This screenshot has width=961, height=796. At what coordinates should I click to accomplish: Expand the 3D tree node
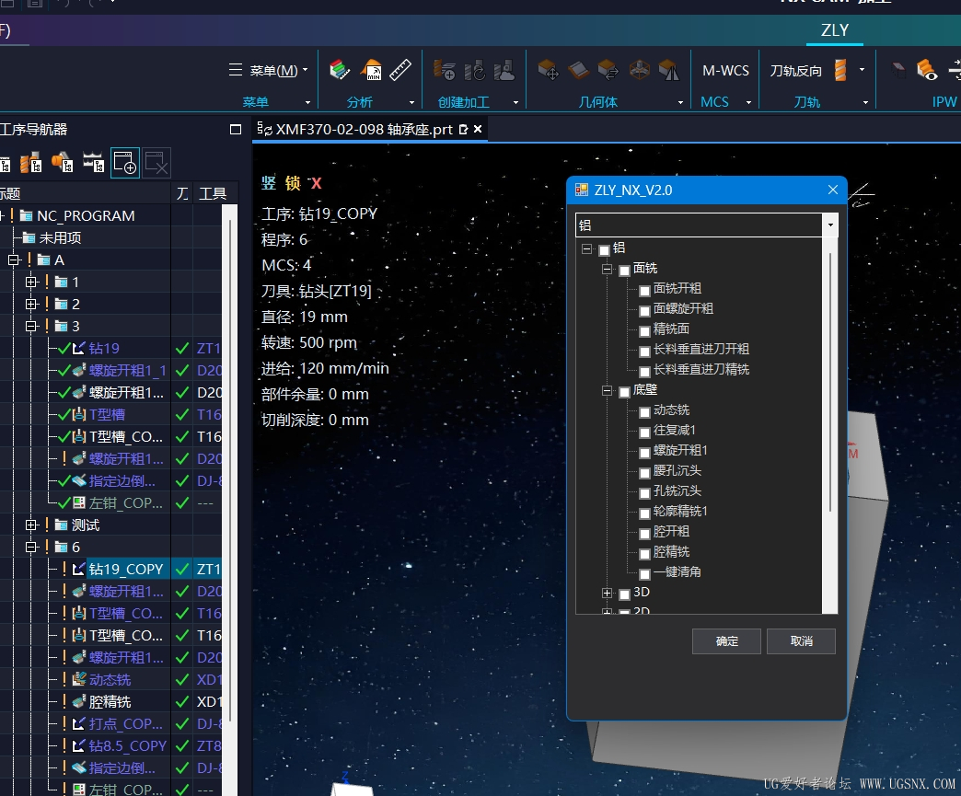(607, 593)
